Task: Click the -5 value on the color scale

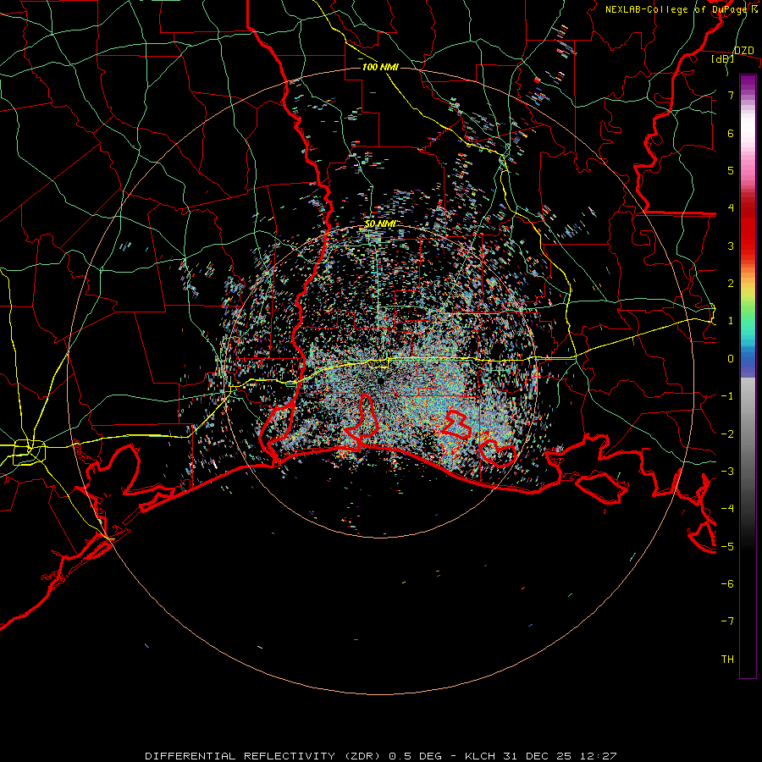Action: tap(727, 546)
